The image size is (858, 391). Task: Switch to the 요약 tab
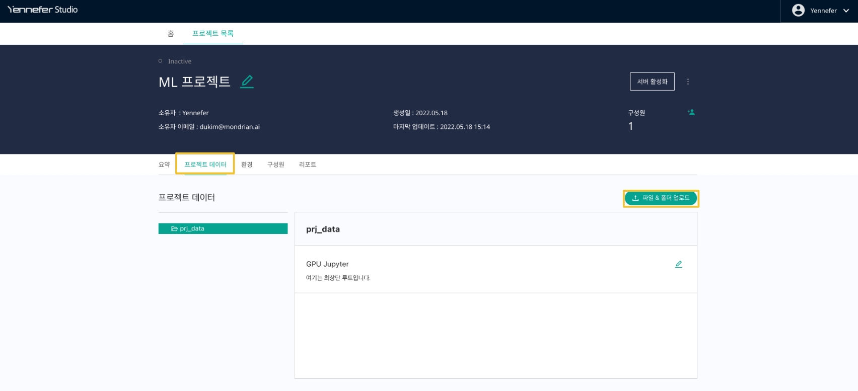164,165
